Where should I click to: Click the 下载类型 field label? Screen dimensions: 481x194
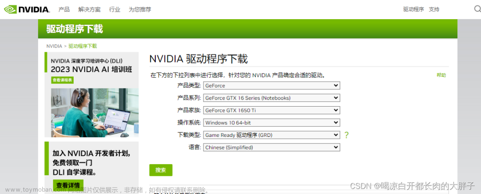pos(189,135)
